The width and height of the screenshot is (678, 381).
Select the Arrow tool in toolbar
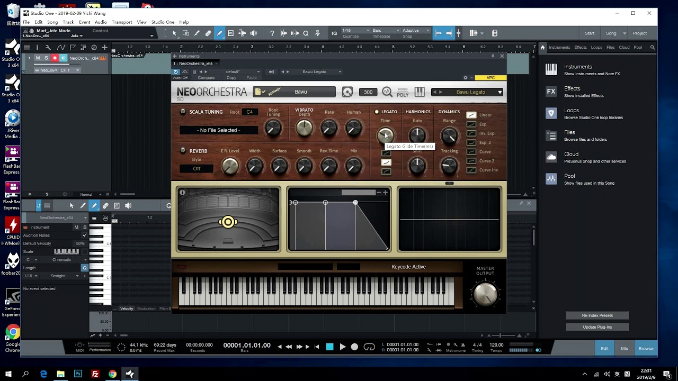click(x=174, y=33)
